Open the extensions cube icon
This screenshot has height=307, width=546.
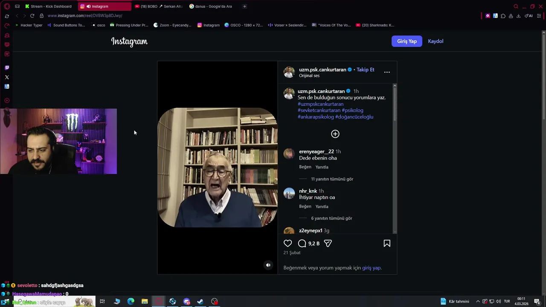503,16
